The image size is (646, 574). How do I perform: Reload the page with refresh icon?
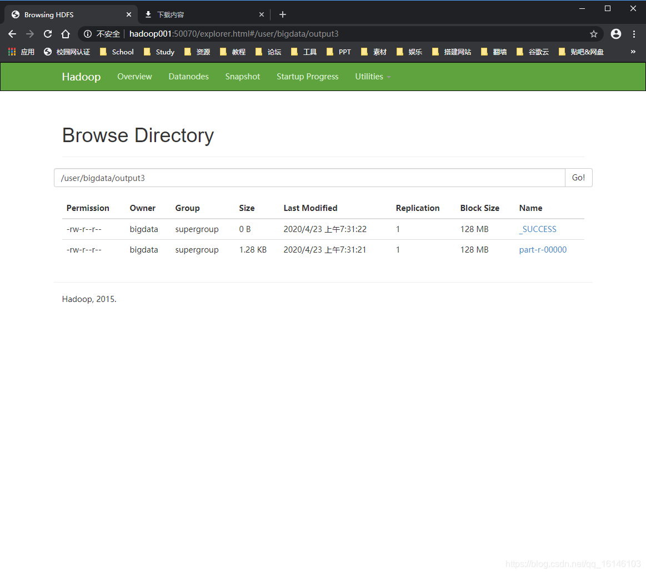(48, 34)
